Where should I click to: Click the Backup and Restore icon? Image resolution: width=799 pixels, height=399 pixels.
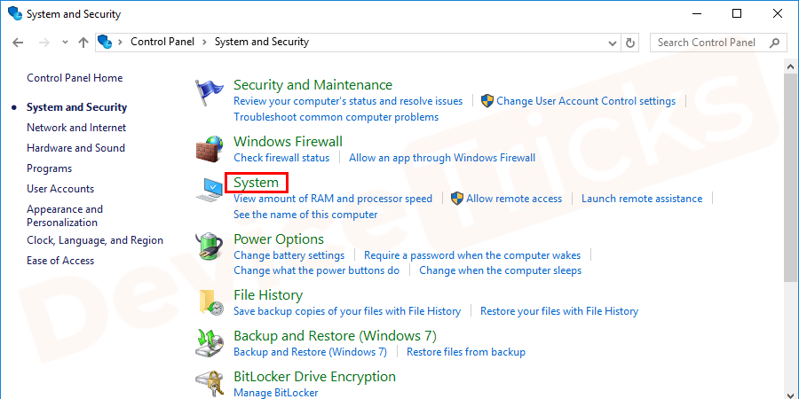(210, 343)
